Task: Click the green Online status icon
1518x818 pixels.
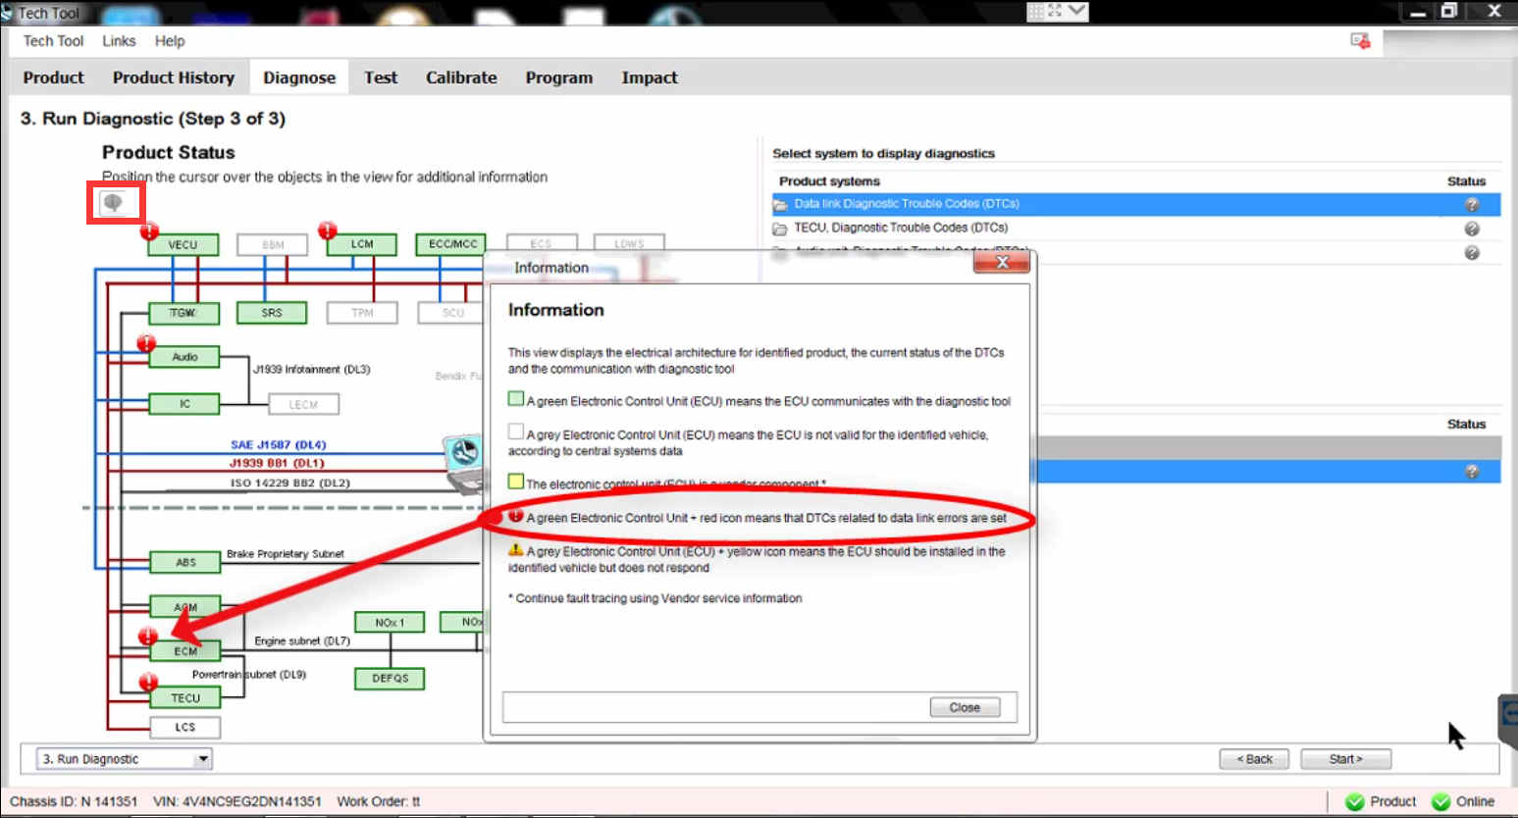Action: 1440,802
